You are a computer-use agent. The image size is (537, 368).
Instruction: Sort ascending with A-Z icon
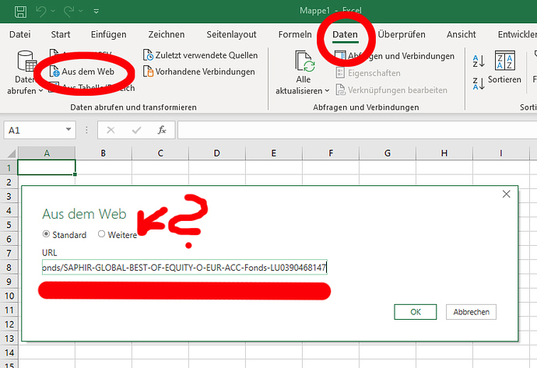click(479, 61)
